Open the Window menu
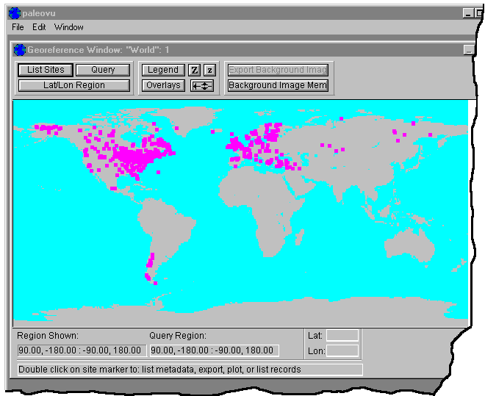The height and width of the screenshot is (396, 485). tap(68, 27)
